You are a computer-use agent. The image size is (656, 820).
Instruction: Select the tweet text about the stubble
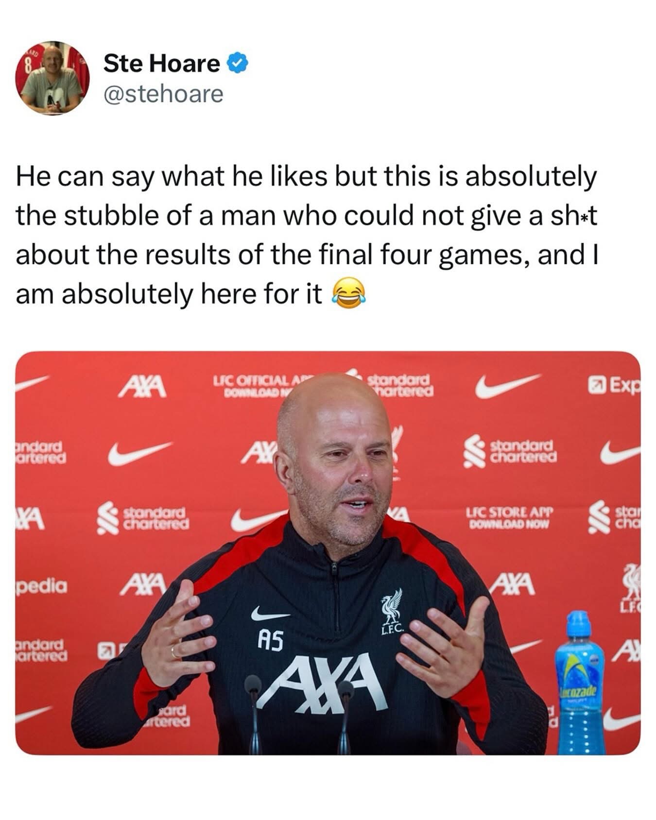(x=307, y=235)
